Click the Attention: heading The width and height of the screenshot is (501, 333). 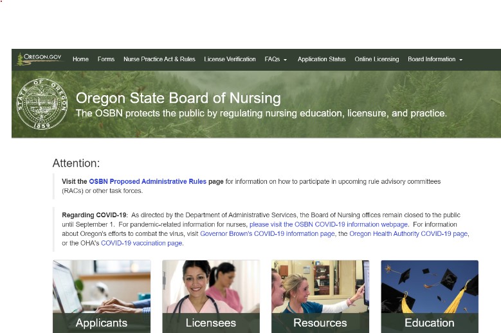[76, 163]
